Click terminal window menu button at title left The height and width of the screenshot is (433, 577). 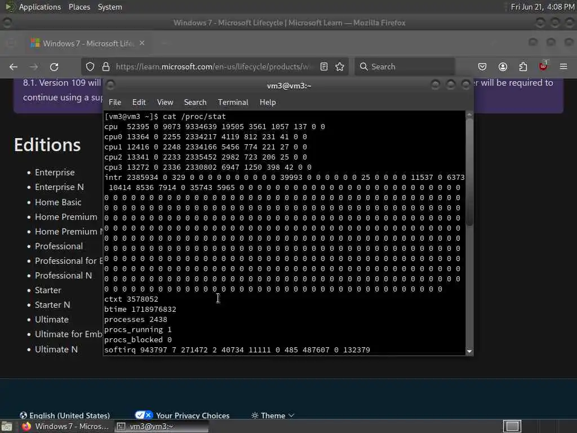point(110,85)
